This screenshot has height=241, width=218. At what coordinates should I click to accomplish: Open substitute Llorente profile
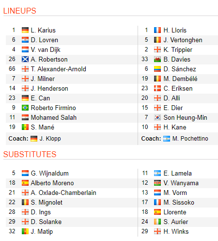tap(175, 212)
